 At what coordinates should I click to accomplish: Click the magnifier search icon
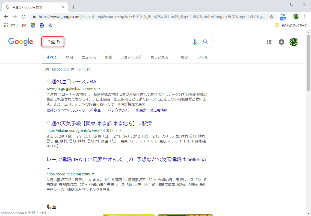[205, 42]
